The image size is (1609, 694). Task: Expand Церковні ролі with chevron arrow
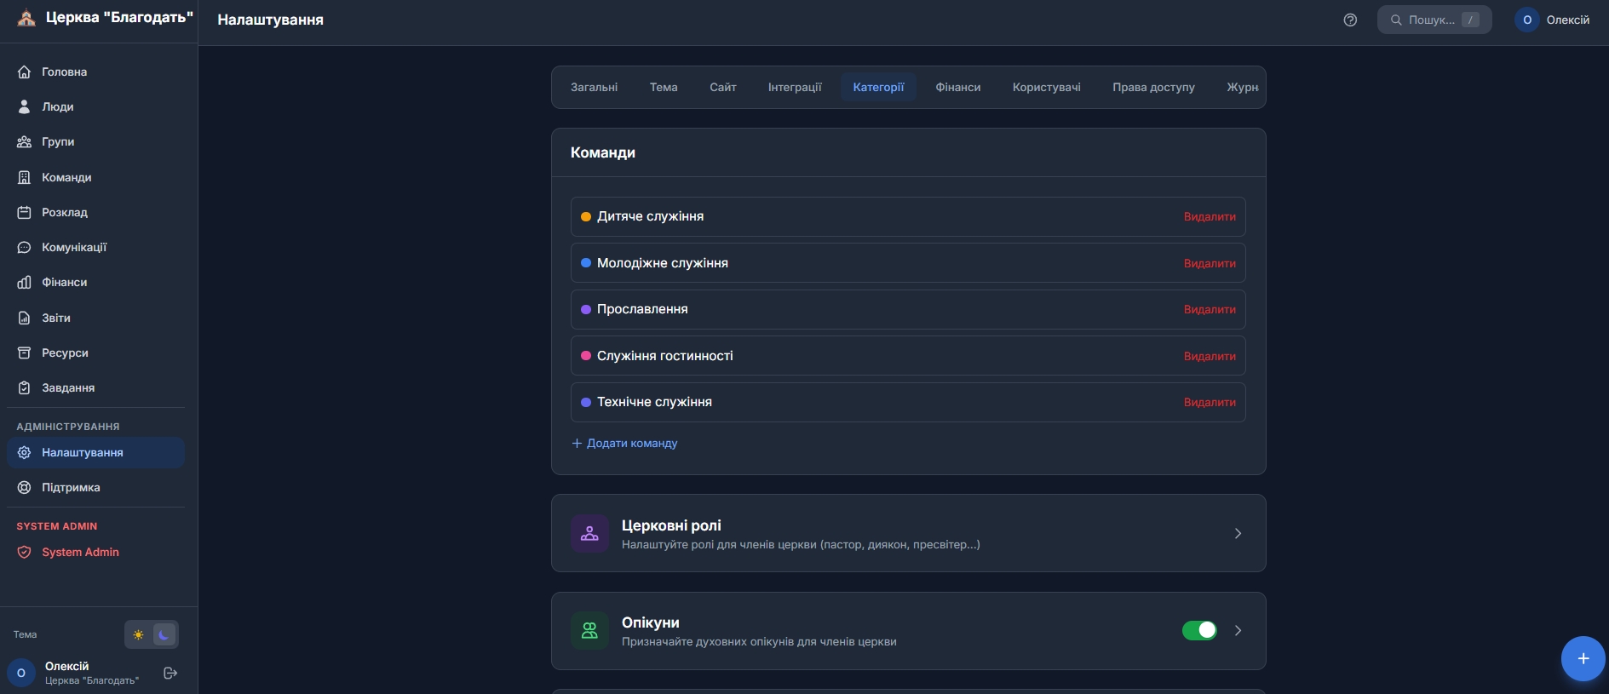(x=1238, y=533)
